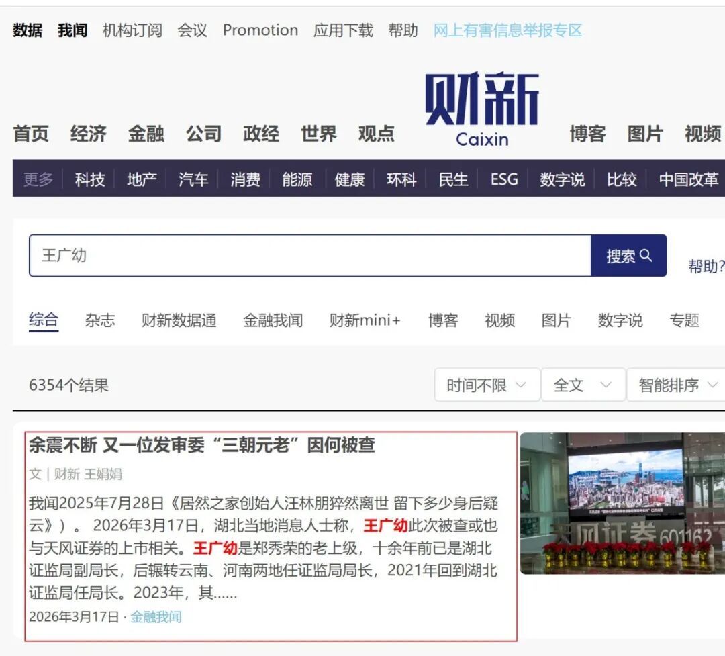725x656 pixels.
Task: Open the 智能排序 sorting dropdown
Action: (x=677, y=385)
